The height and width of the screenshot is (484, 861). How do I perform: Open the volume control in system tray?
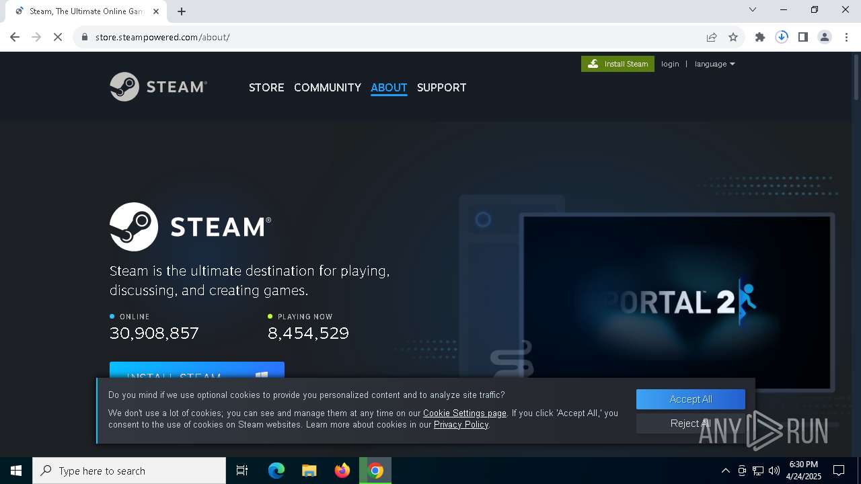click(774, 471)
